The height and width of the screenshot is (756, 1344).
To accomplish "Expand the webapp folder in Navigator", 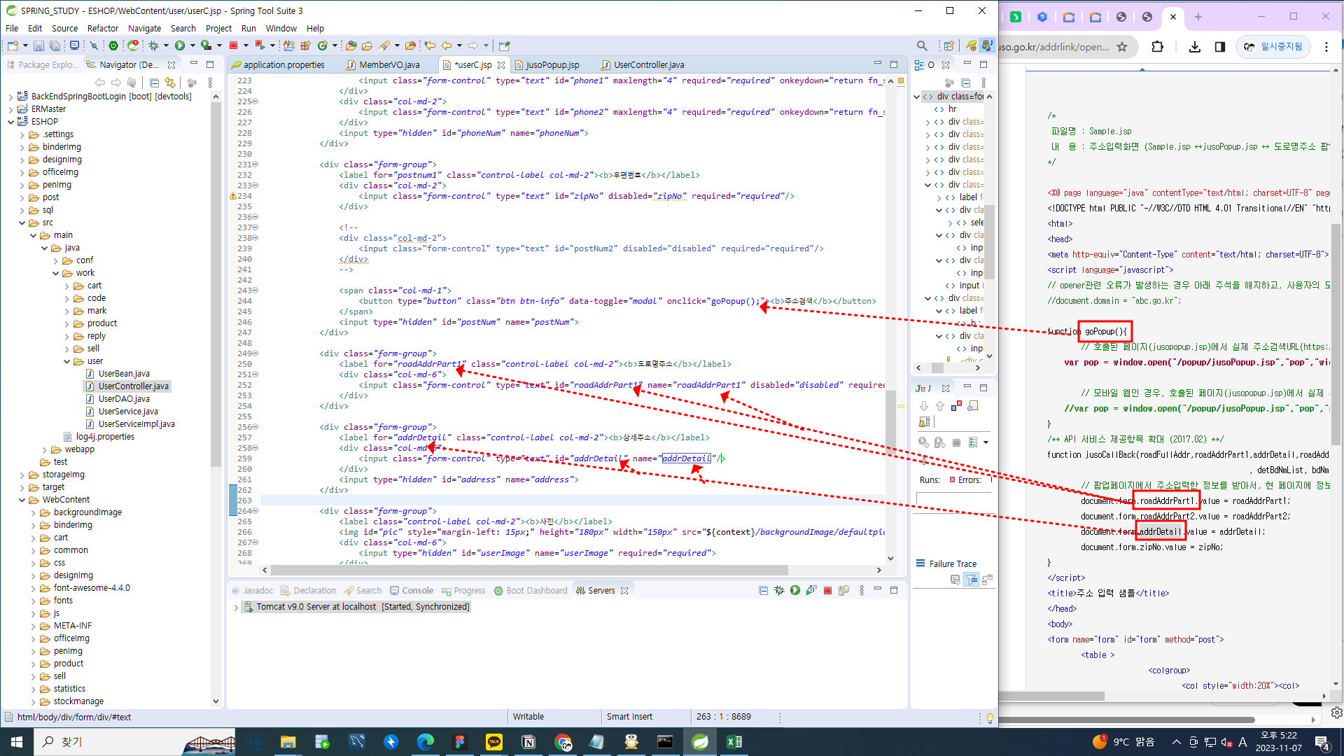I will click(45, 449).
